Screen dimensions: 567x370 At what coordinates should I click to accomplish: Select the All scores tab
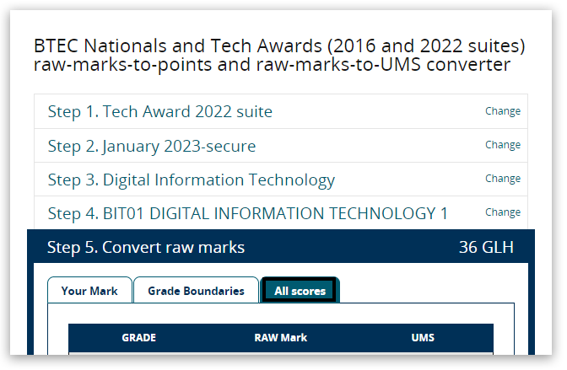tap(300, 291)
